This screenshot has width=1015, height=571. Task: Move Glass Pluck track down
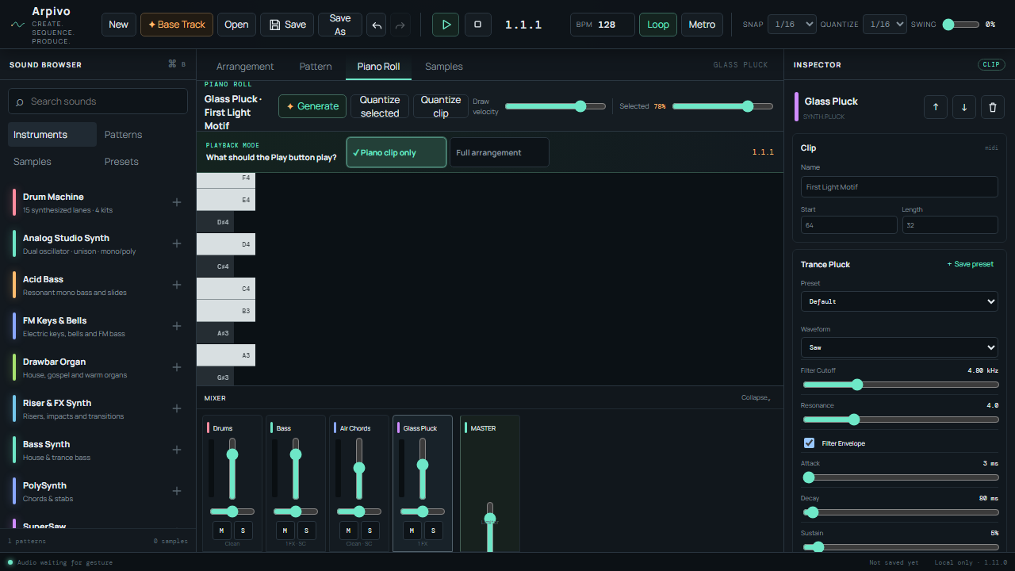pos(964,107)
